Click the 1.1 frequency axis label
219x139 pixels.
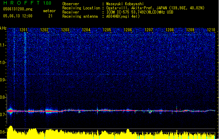[x=3, y=45]
